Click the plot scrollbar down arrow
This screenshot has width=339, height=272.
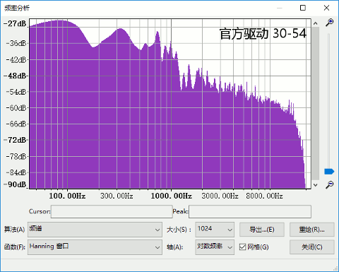click(x=316, y=185)
